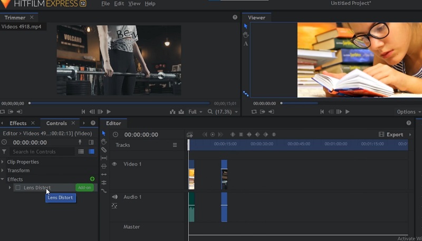Click the filter funnel icon in Controls
Image resolution: width=422 pixels, height=241 pixels.
point(5,152)
